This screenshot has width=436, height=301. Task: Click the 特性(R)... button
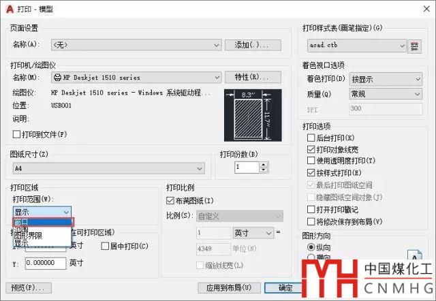(x=253, y=77)
